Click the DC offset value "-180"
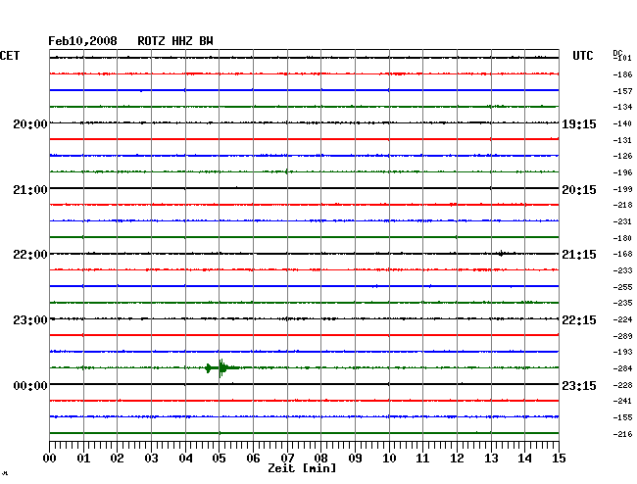 pyautogui.click(x=622, y=238)
